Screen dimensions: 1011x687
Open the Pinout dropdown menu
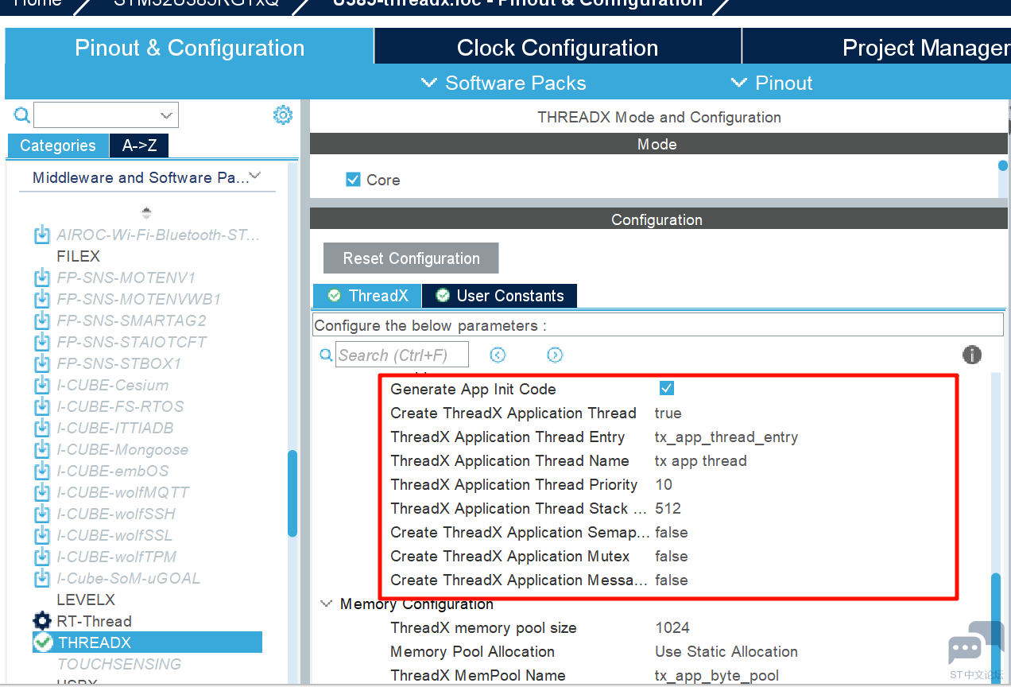point(772,83)
